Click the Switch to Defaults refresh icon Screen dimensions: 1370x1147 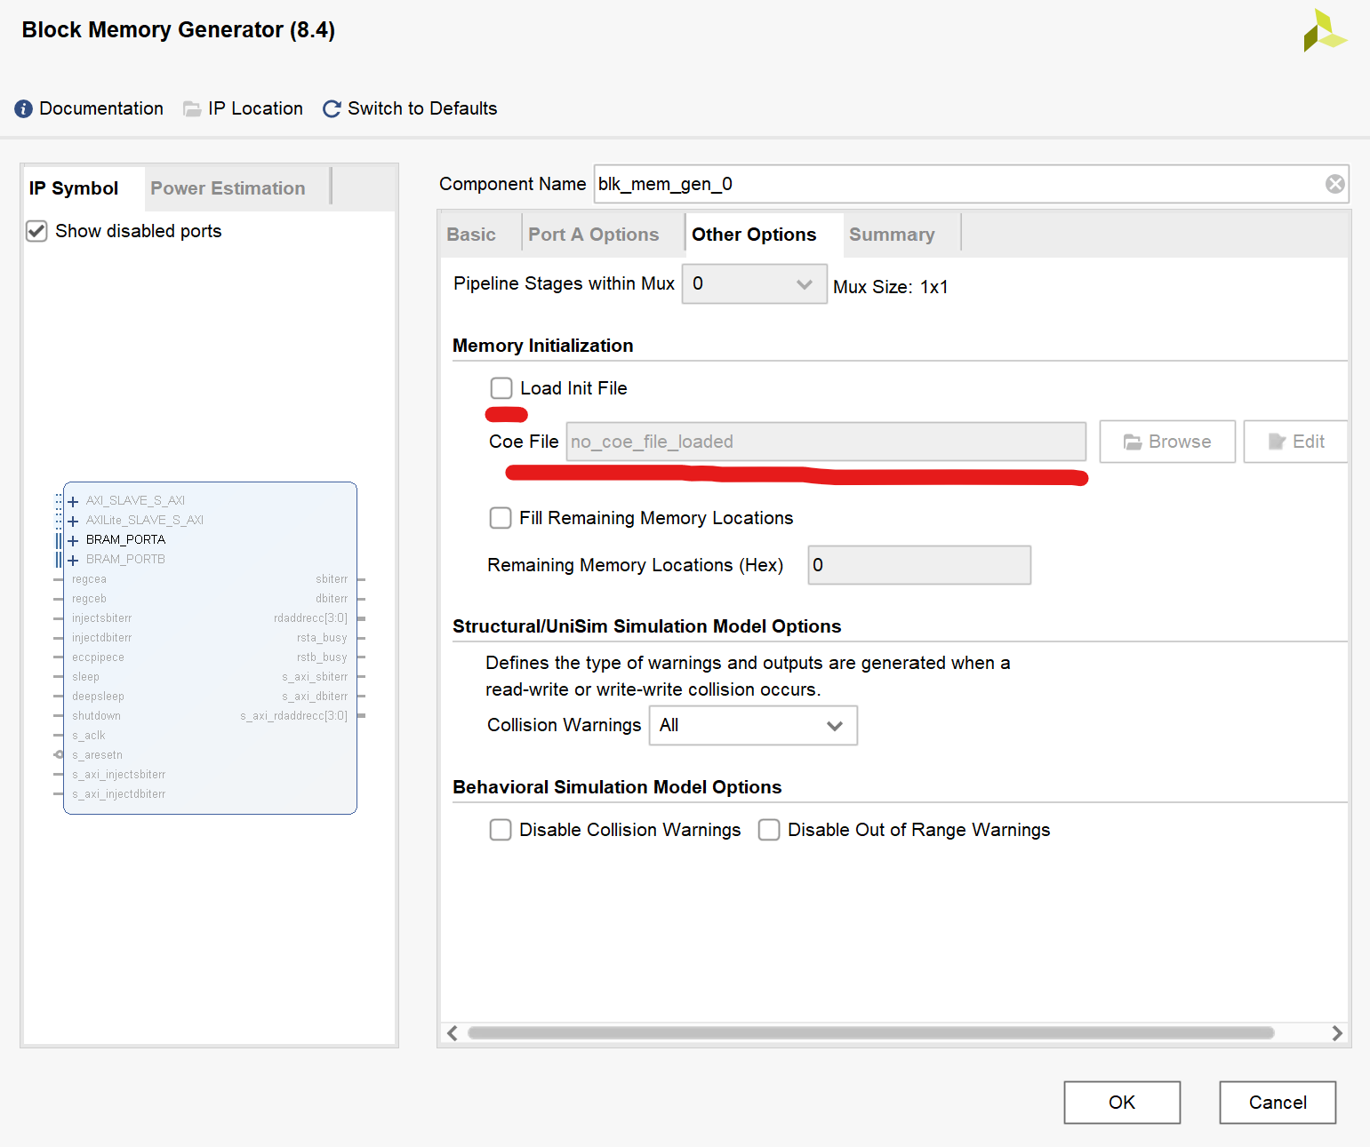(332, 108)
